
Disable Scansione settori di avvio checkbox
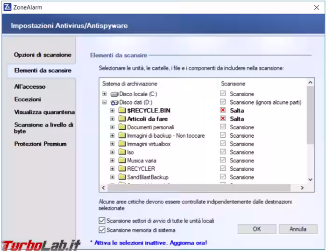(102, 220)
